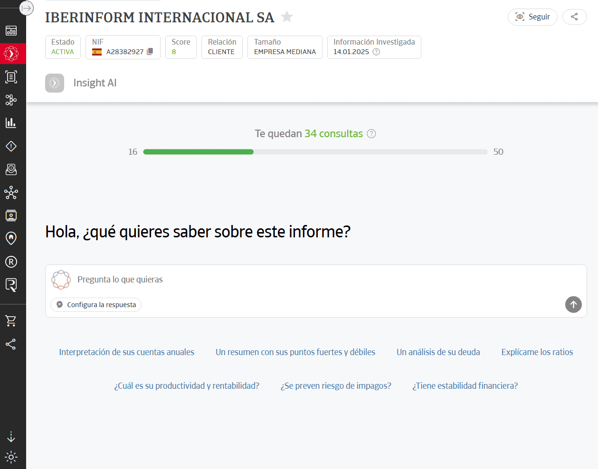Ask for Interpretación de sus cuentas anuales
Image resolution: width=598 pixels, height=469 pixels.
point(126,352)
